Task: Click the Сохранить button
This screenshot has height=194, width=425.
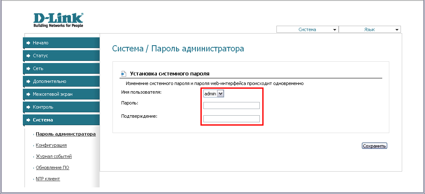Action: click(x=374, y=146)
